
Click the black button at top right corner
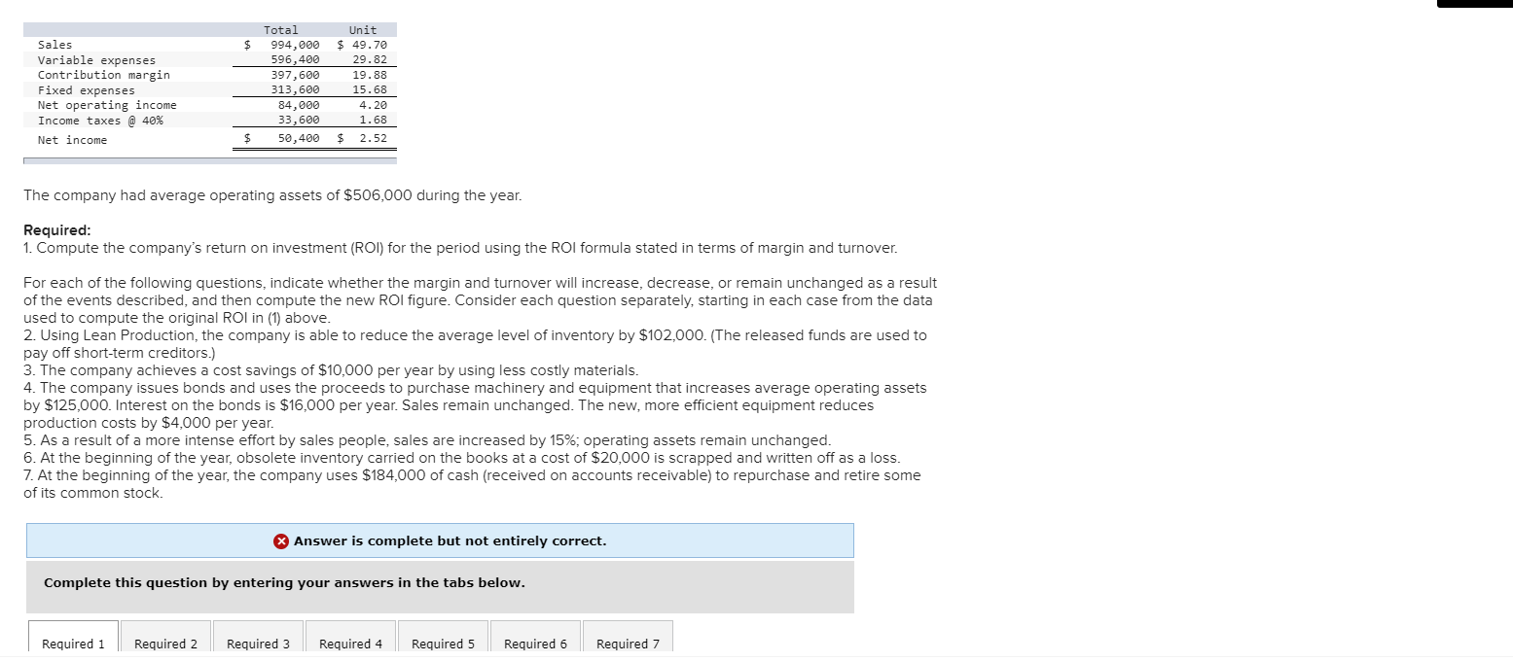1473,4
